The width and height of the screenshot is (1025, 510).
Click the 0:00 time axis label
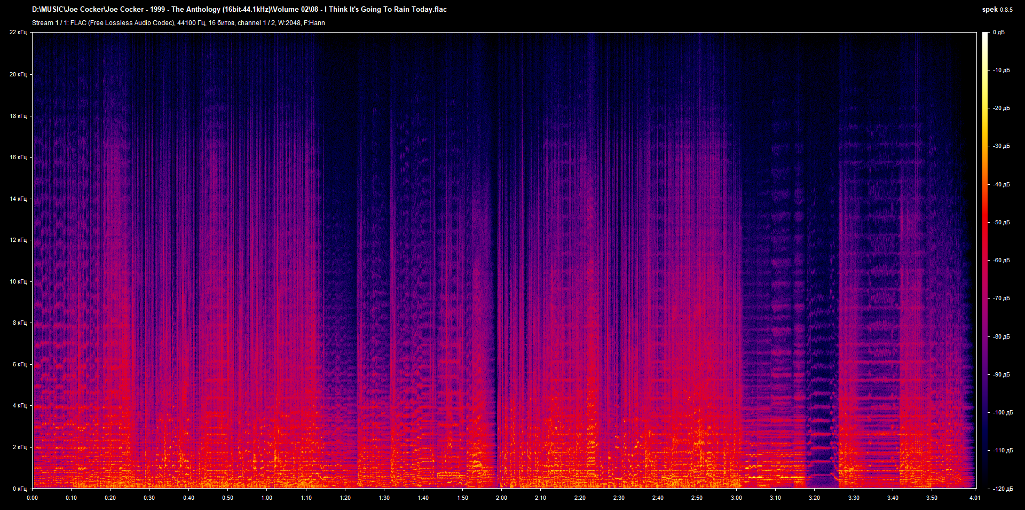click(33, 498)
